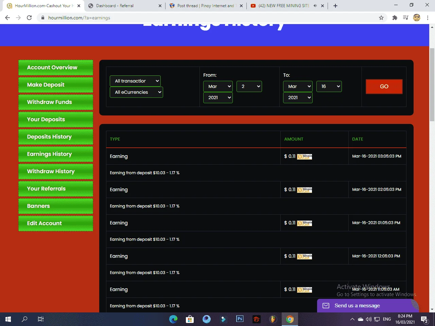
Task: Open To month dropdown showing Mar
Action: tap(298, 86)
